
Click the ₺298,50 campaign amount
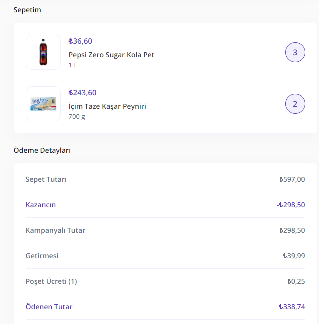click(x=292, y=230)
